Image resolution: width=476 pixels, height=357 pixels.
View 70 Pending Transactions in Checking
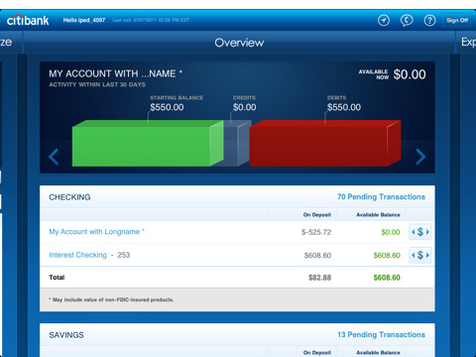[381, 197]
